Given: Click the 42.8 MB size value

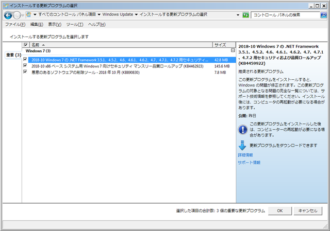Looking at the screenshot, I should [221, 60].
